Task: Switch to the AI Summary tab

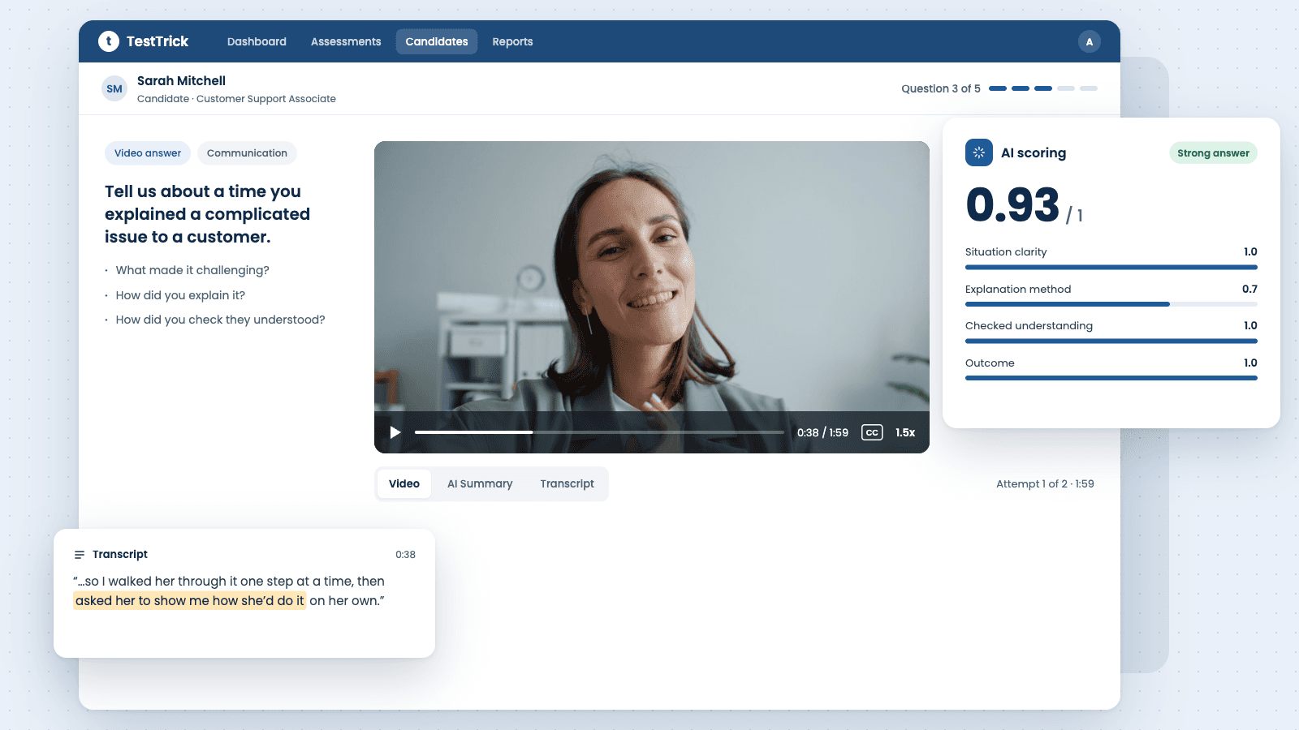Action: (480, 483)
